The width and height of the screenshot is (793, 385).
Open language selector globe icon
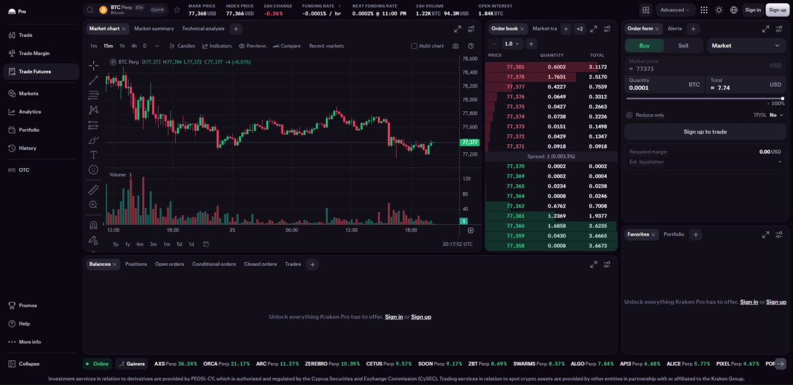pos(734,10)
